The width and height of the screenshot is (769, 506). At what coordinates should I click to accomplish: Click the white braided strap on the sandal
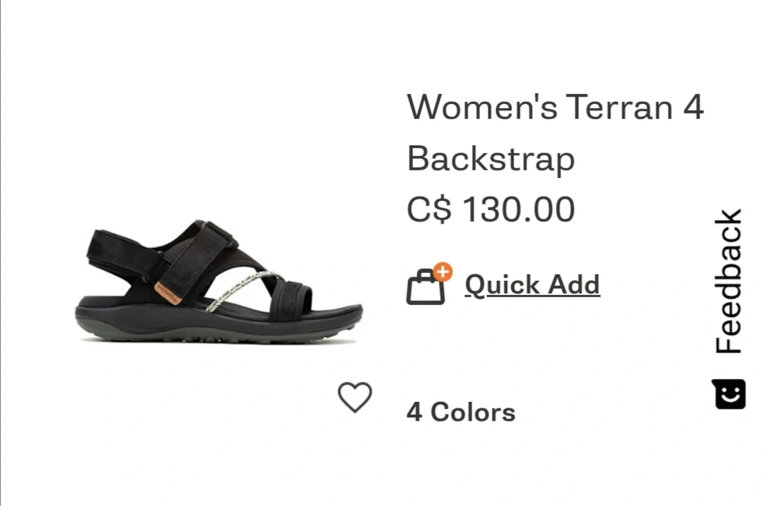[241, 289]
